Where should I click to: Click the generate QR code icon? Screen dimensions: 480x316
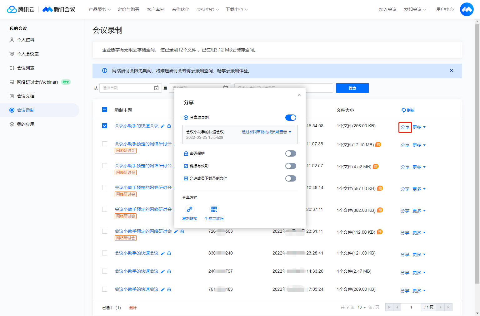(214, 209)
